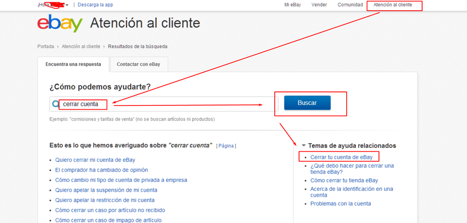Open Descarga la app link
The image size is (467, 223).
[x=95, y=5]
